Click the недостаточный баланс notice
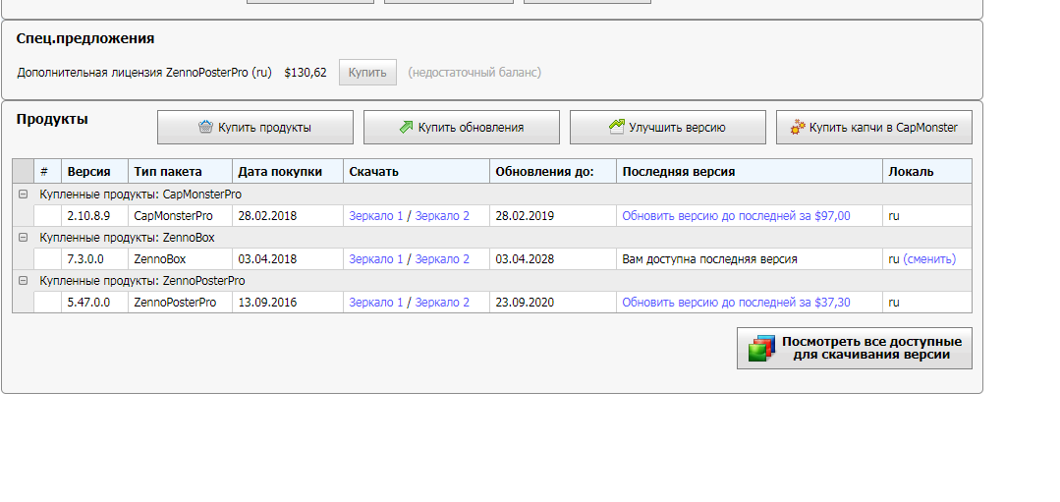 [x=474, y=73]
